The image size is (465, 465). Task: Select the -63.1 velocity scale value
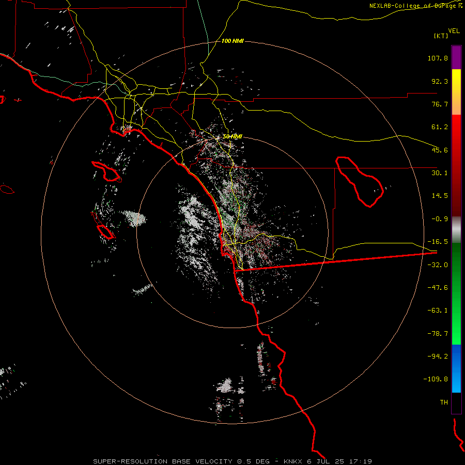click(438, 311)
